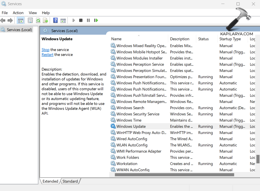
Task: Click the Restart Service toolbar icon
Action: pos(96,20)
